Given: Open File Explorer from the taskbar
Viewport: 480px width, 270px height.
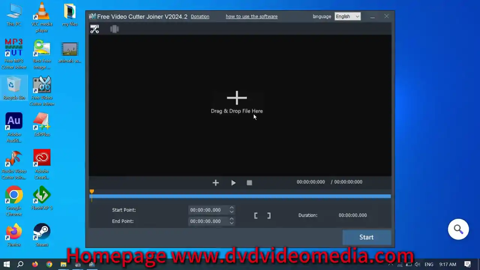Looking at the screenshot, I should 63,264.
